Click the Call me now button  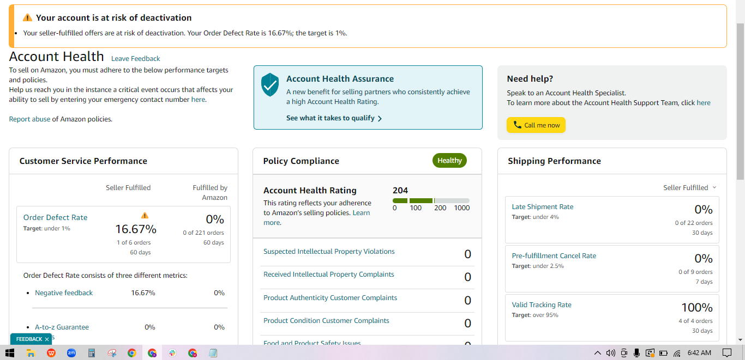pos(536,125)
